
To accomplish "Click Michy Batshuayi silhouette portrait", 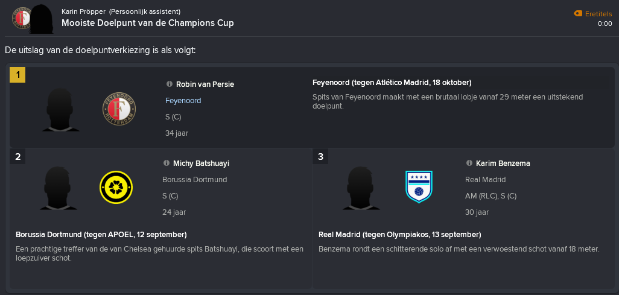I will (x=58, y=188).
